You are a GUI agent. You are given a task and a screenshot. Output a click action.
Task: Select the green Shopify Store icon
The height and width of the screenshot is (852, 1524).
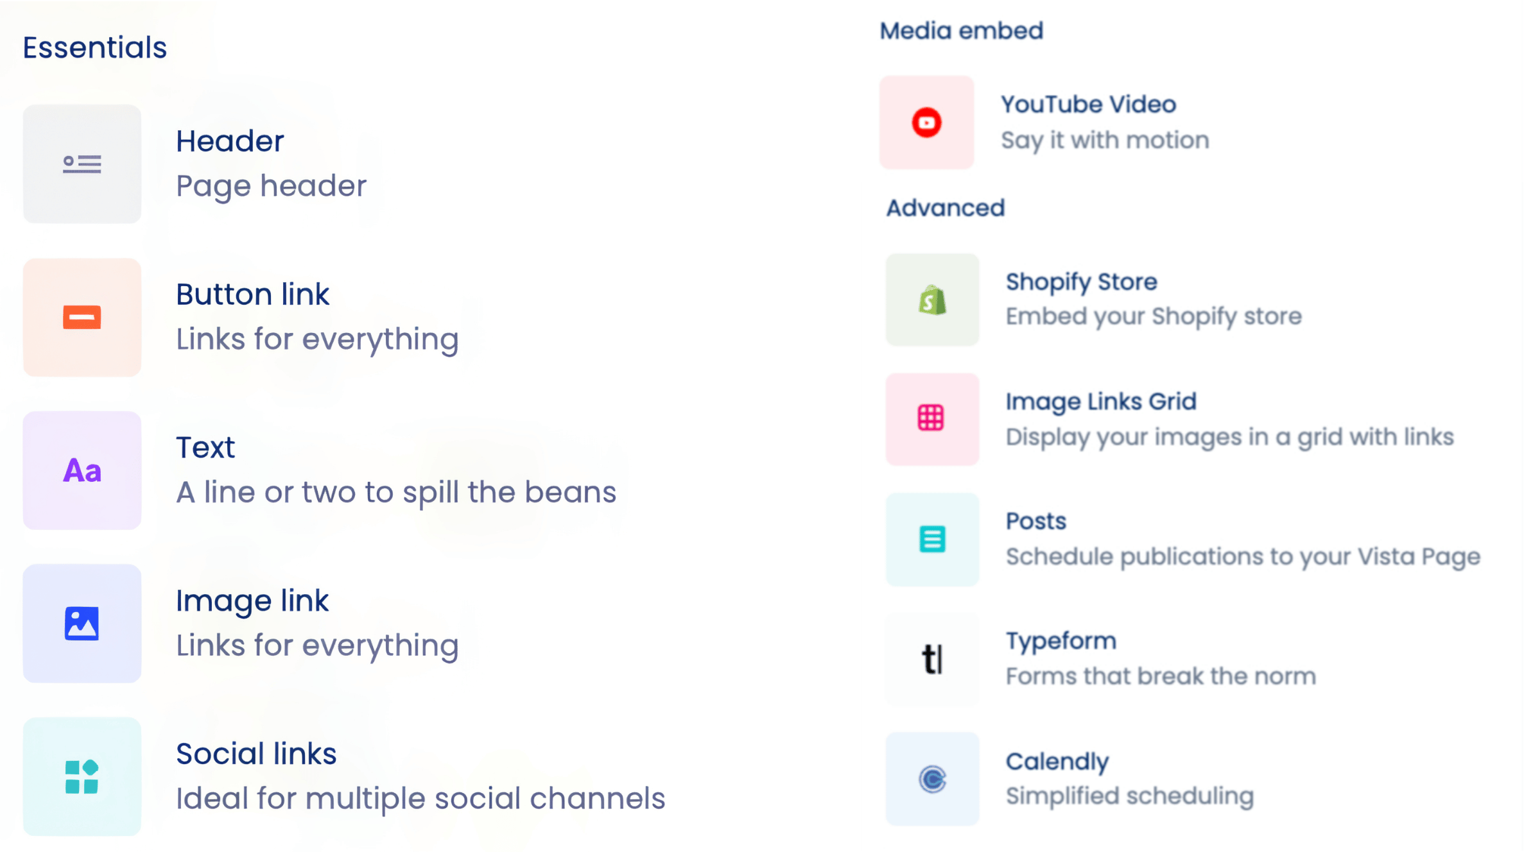932,300
